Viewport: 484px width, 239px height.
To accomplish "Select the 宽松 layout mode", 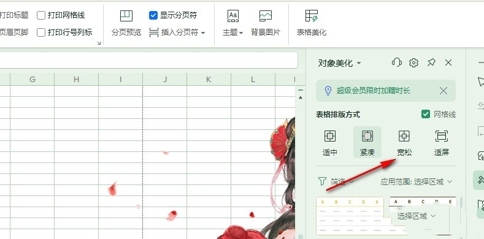I will pyautogui.click(x=404, y=142).
